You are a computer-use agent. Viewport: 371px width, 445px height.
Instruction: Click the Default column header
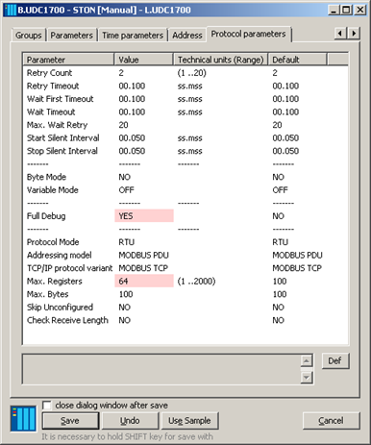297,60
